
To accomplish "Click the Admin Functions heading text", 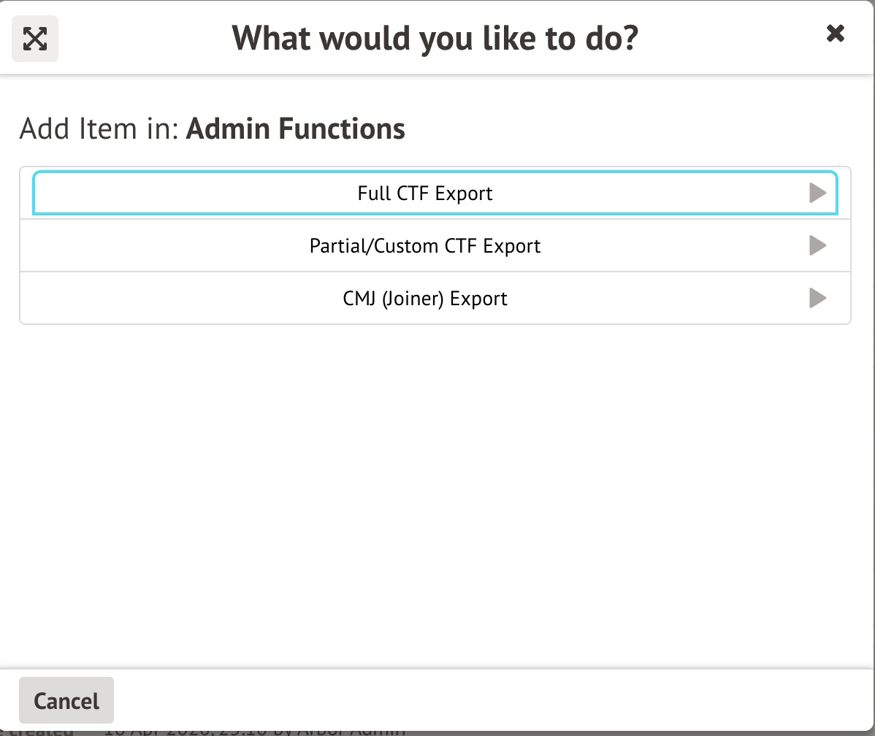I will [x=295, y=129].
